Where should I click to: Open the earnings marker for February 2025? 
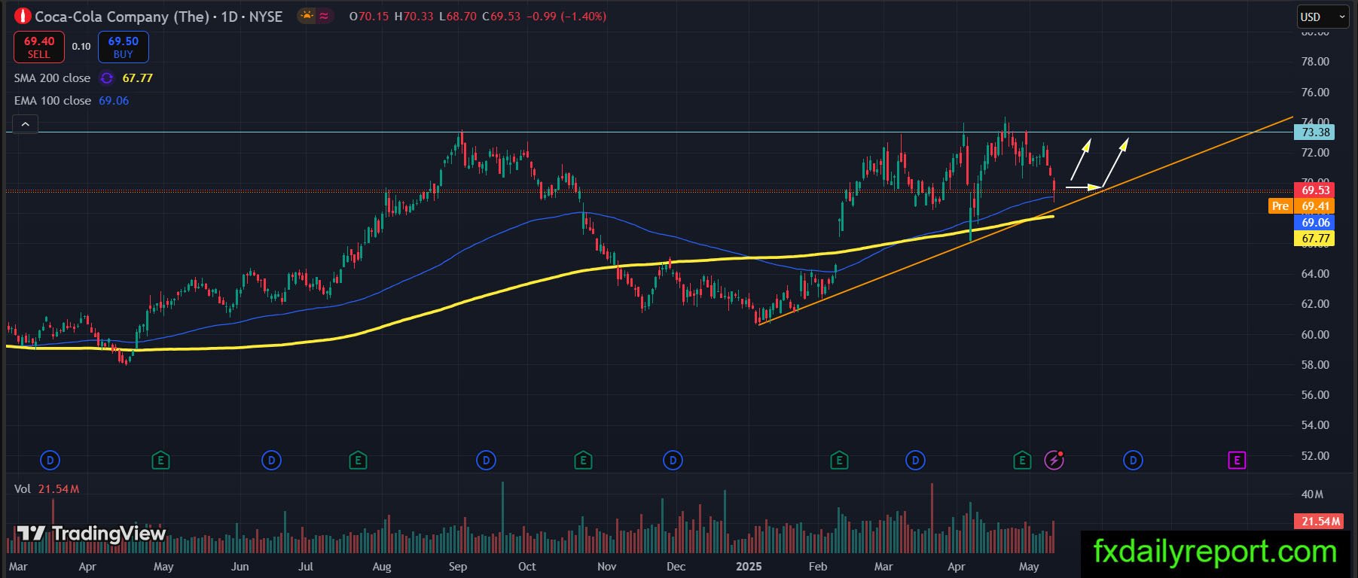pyautogui.click(x=839, y=460)
